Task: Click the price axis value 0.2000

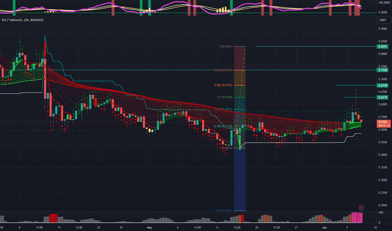Action: click(x=383, y=205)
